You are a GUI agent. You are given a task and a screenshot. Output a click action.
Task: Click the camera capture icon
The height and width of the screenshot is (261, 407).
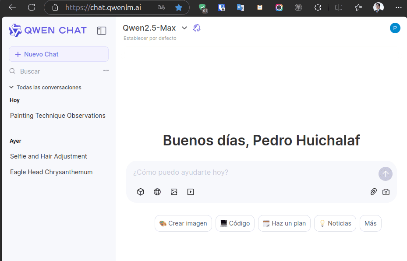pos(386,192)
